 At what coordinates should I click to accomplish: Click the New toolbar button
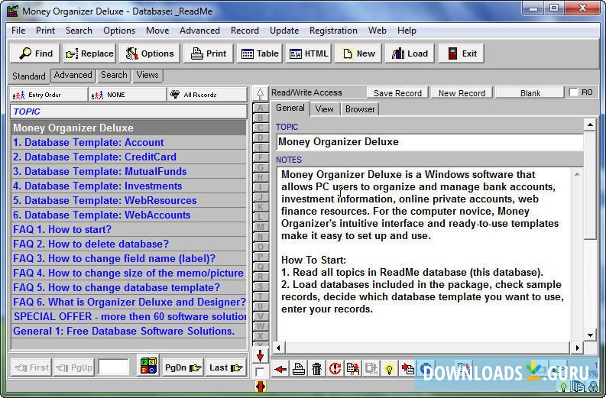coord(358,53)
